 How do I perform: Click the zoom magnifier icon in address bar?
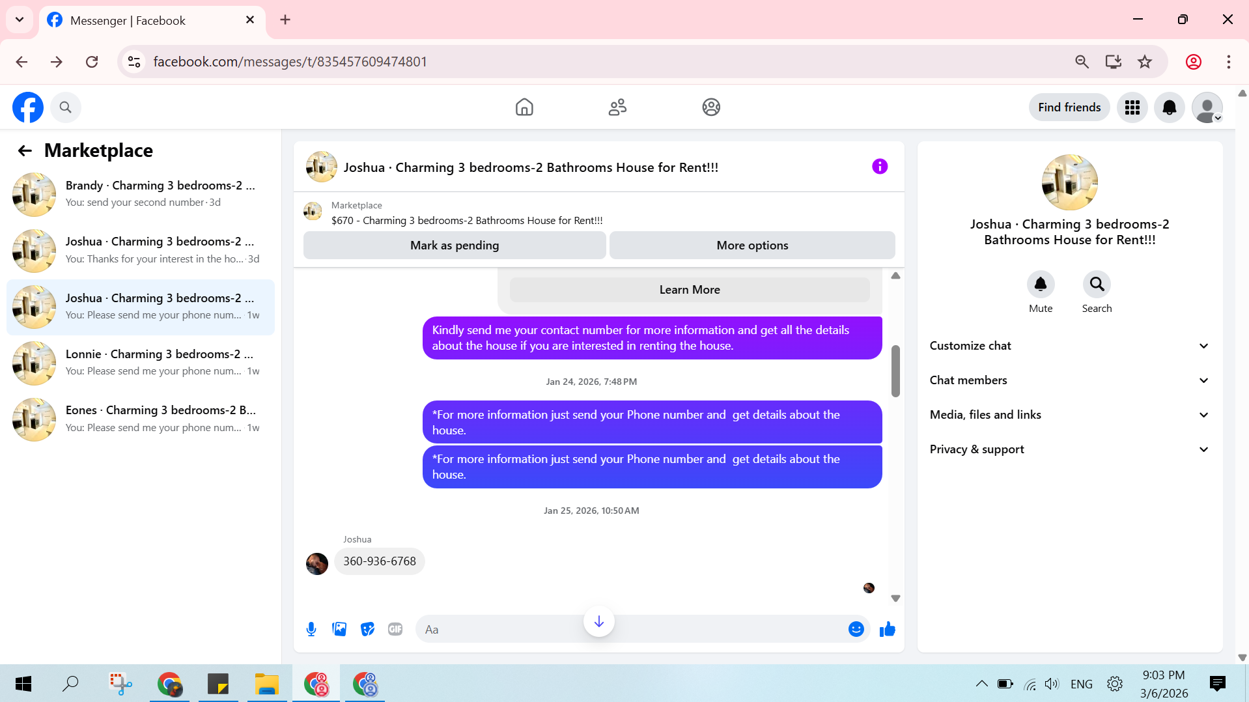[1082, 62]
